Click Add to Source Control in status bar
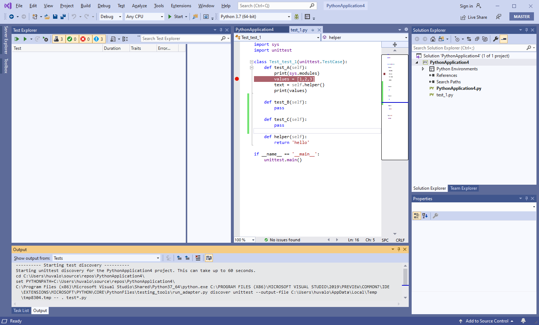 click(486, 321)
